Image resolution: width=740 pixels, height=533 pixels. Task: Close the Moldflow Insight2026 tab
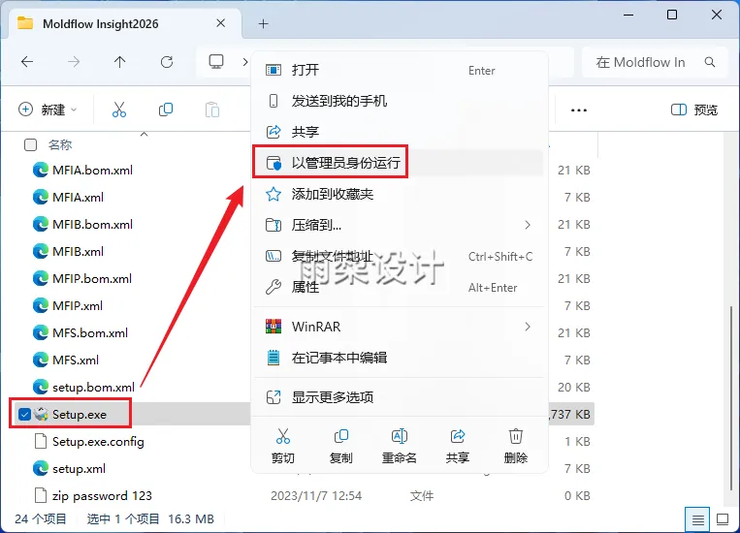tap(220, 23)
